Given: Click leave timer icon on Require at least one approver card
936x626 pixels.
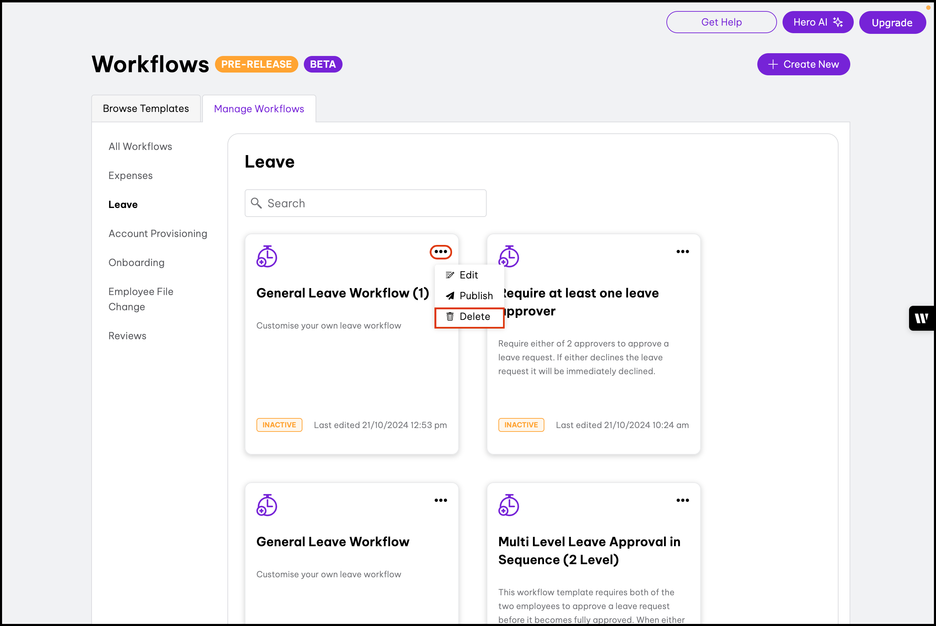Looking at the screenshot, I should 508,256.
